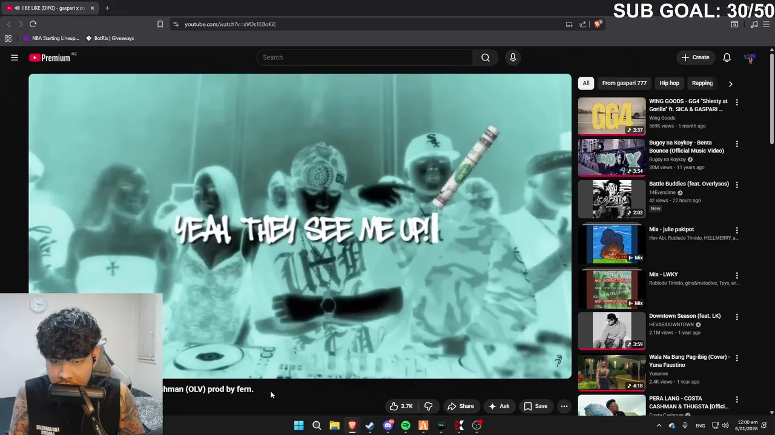Select the Rapping chip
Screen dimensions: 775x435
point(702,83)
